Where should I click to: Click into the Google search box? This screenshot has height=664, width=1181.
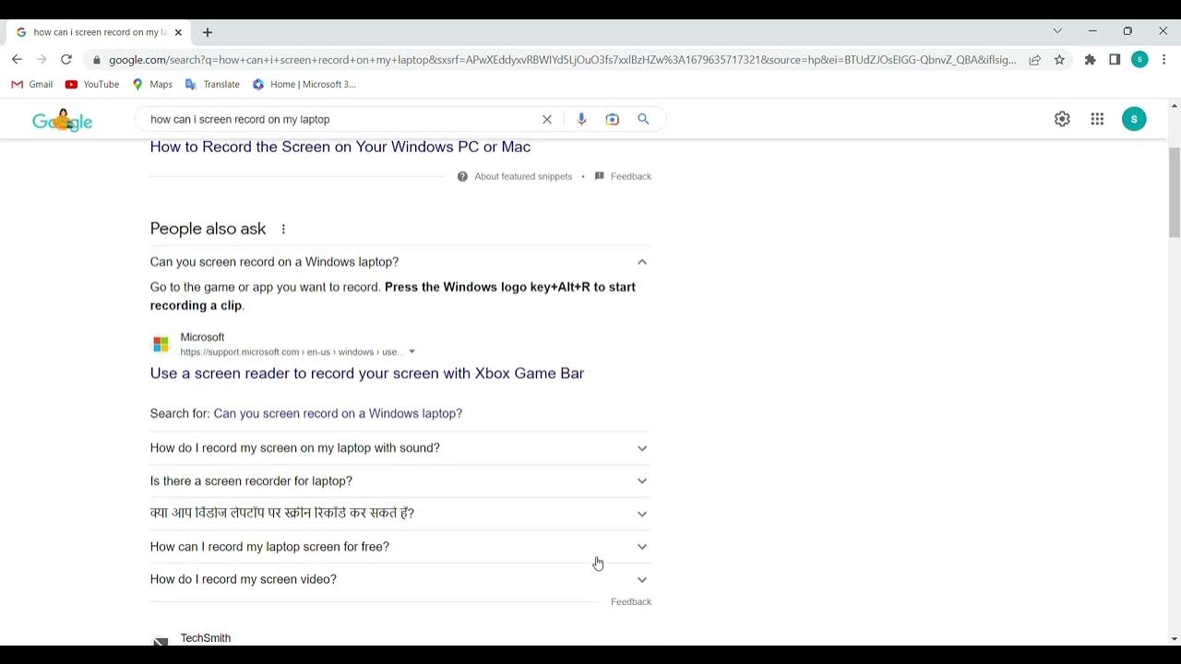341,119
